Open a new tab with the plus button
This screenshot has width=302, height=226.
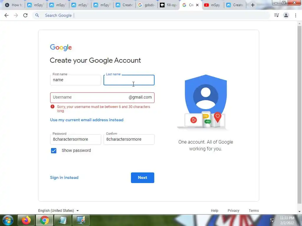(253, 5)
